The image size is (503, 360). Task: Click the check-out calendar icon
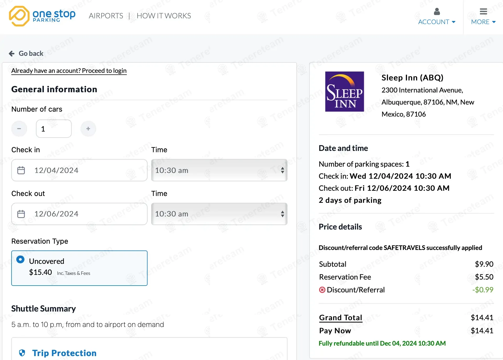[x=21, y=214]
